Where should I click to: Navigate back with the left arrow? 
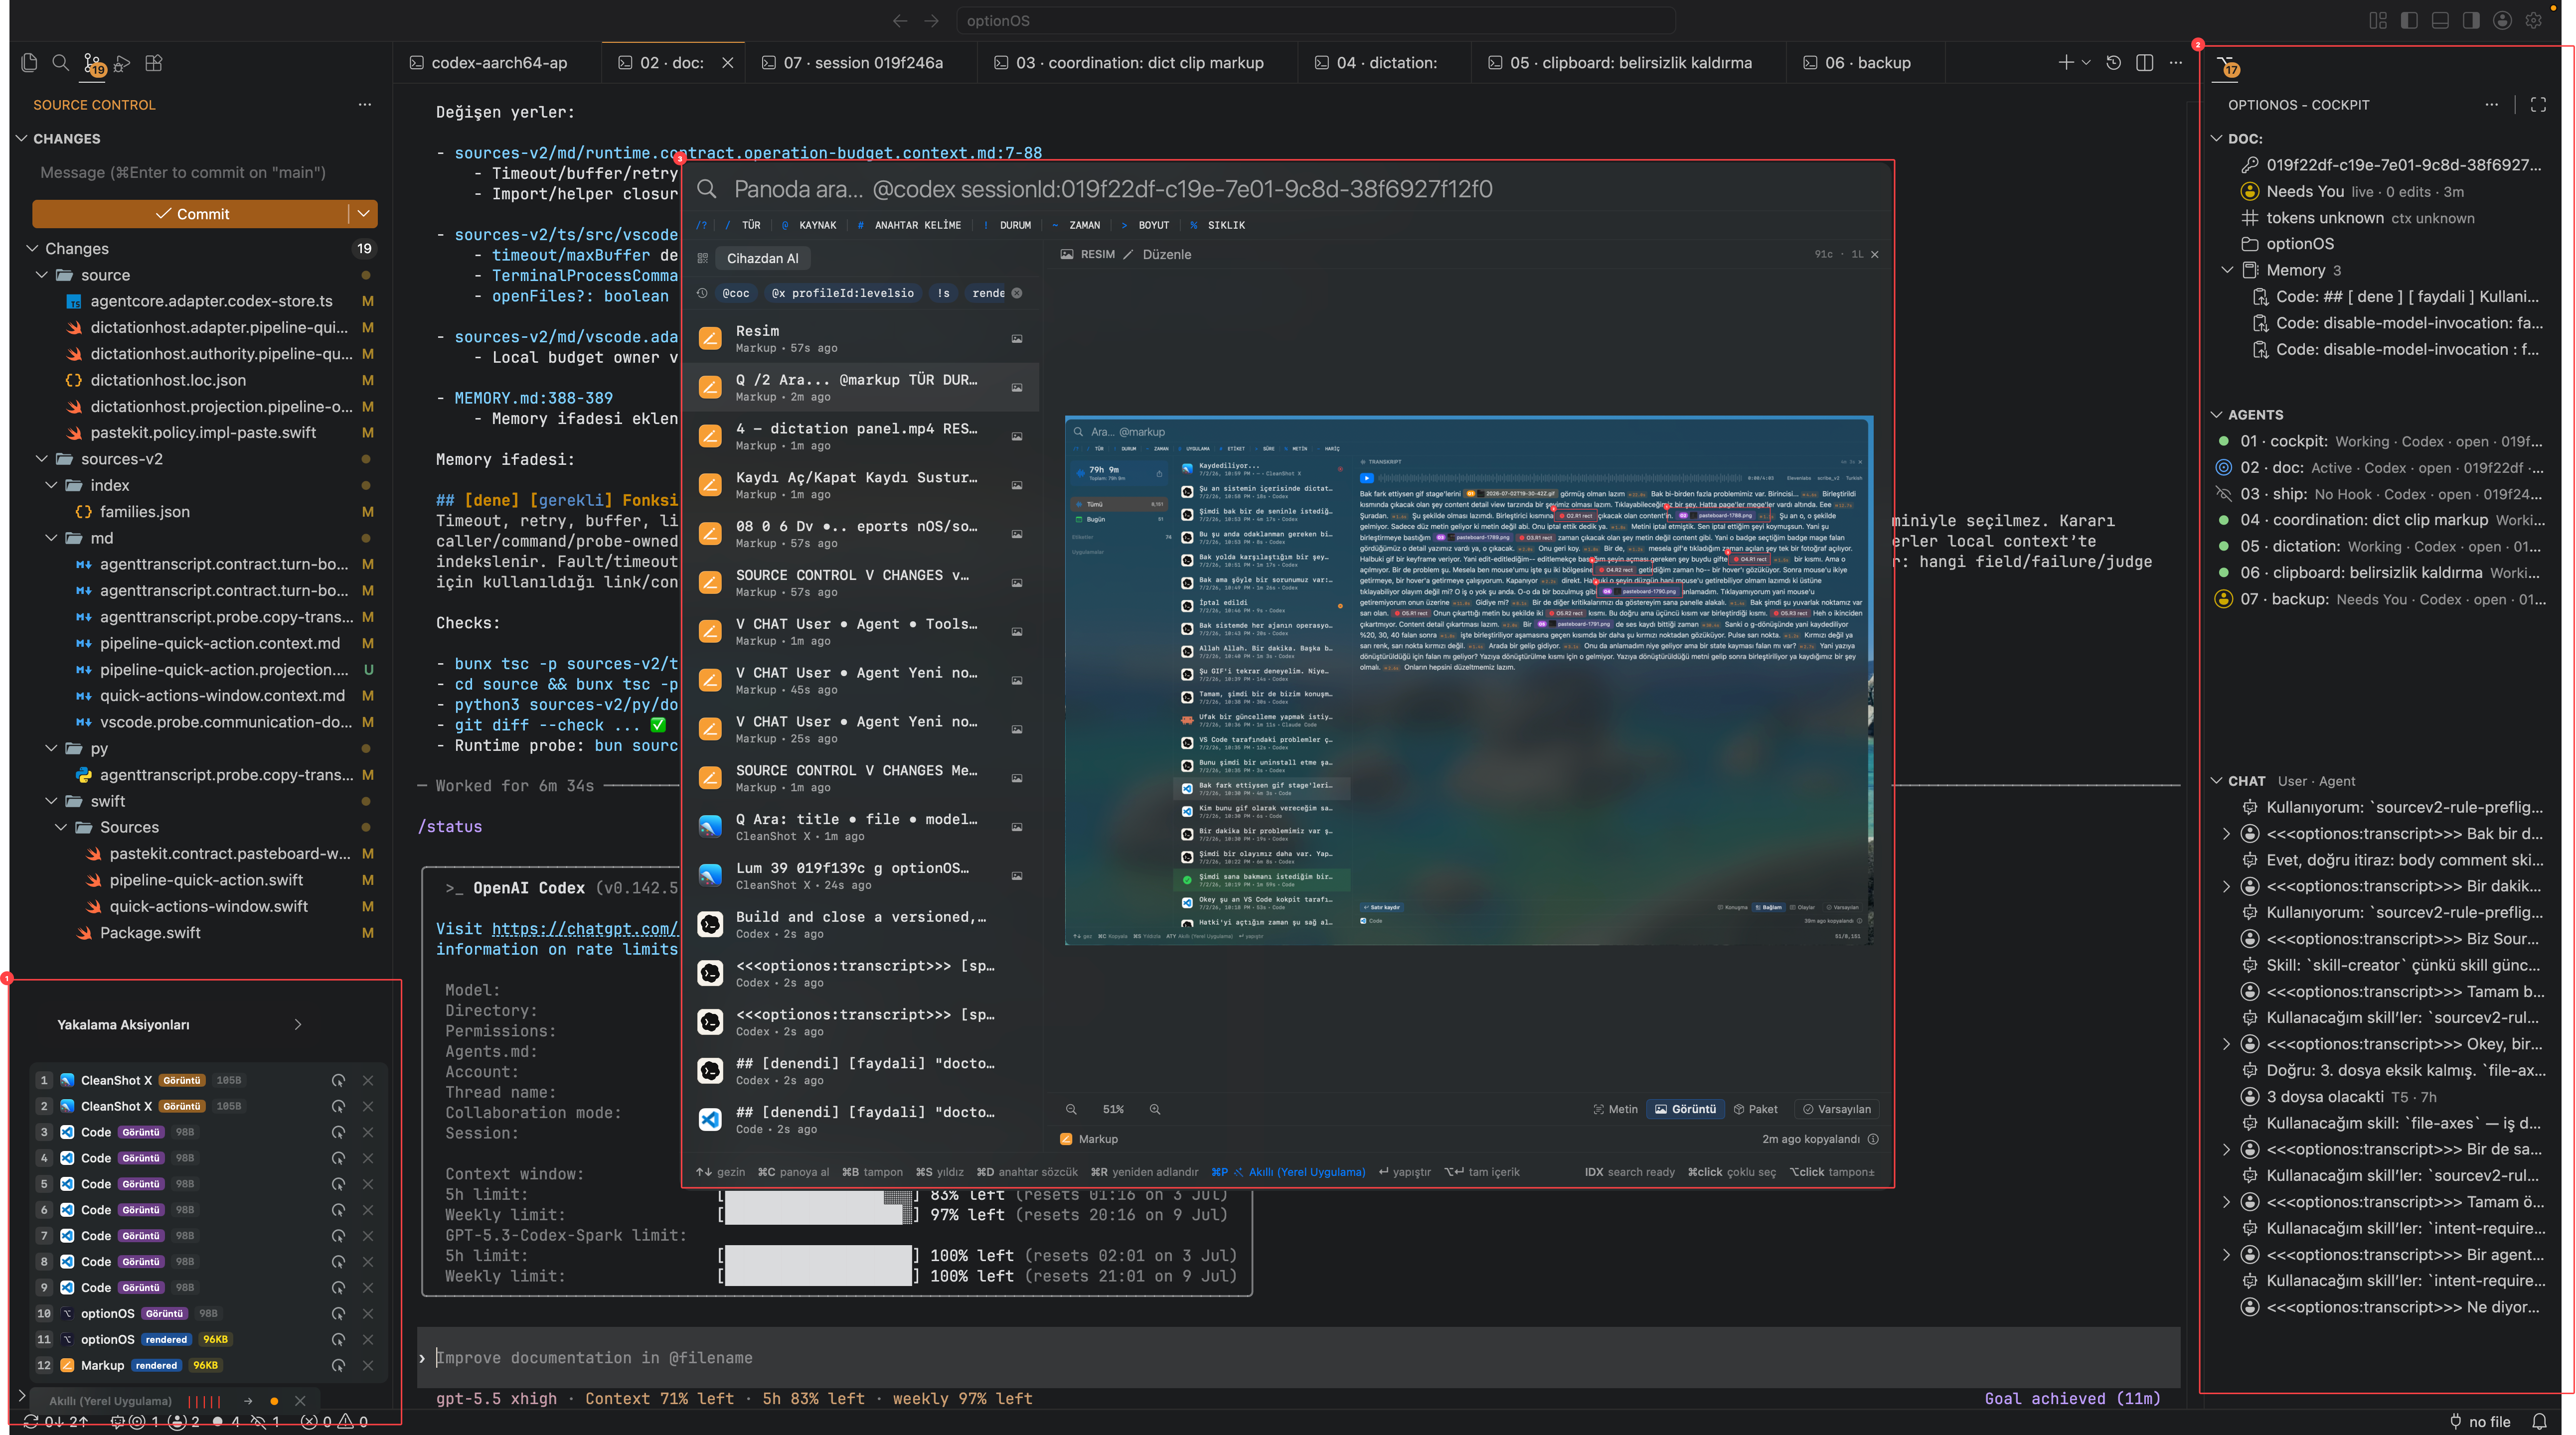click(x=900, y=20)
